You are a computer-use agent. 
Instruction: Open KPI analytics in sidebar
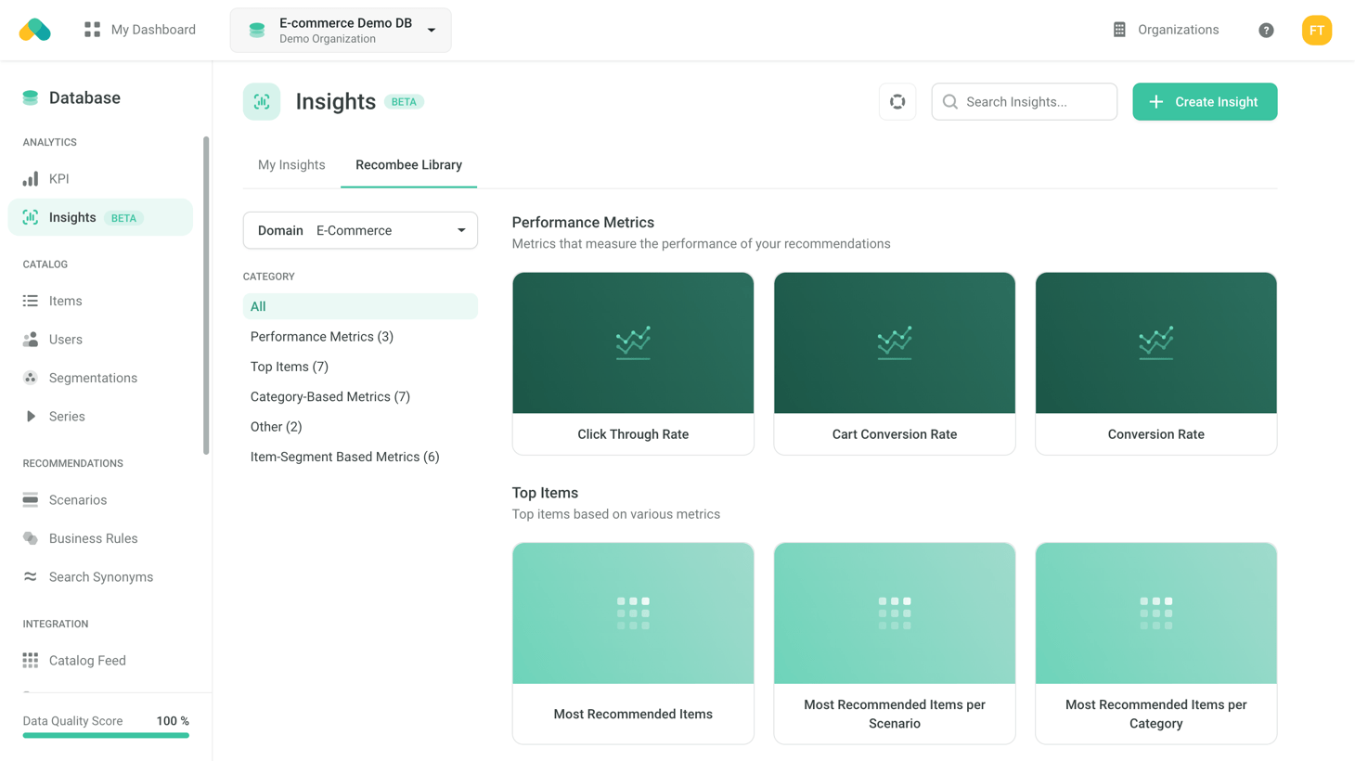pyautogui.click(x=58, y=178)
